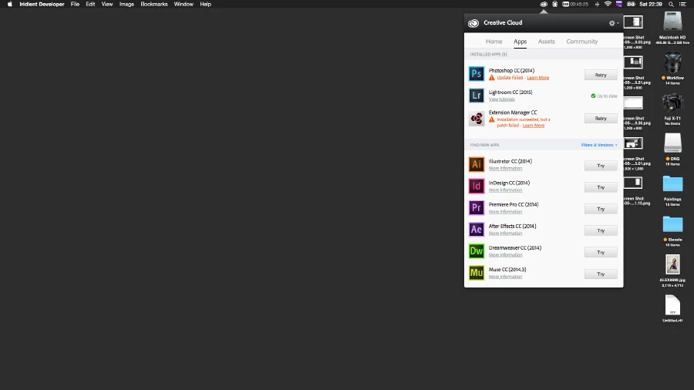Click the Dreamweaver CC app icon
The width and height of the screenshot is (694, 390).
tap(477, 251)
